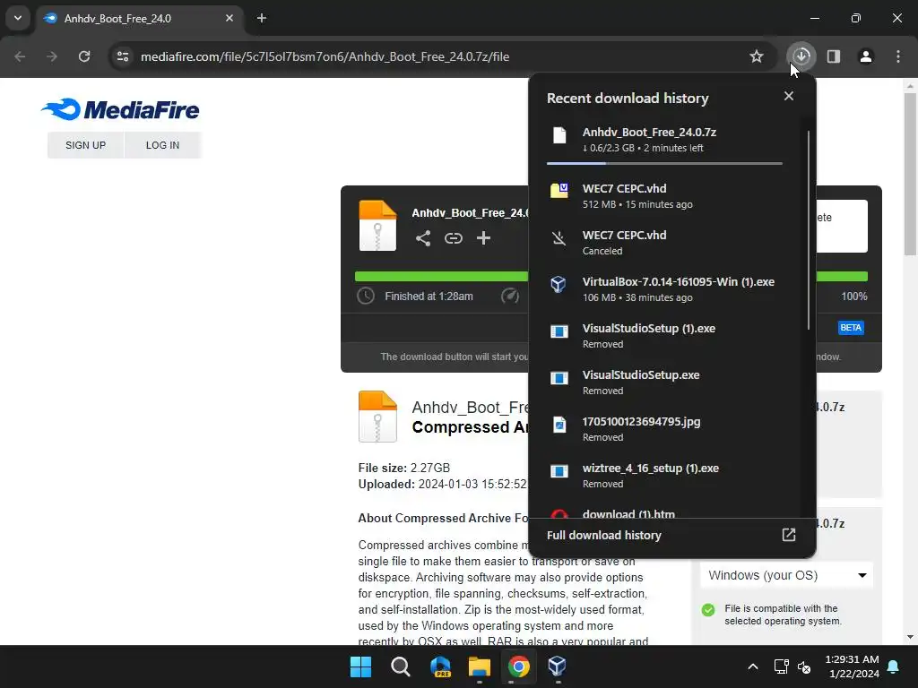
Task: Click the open-in-new-tab icon for download history
Action: click(789, 535)
